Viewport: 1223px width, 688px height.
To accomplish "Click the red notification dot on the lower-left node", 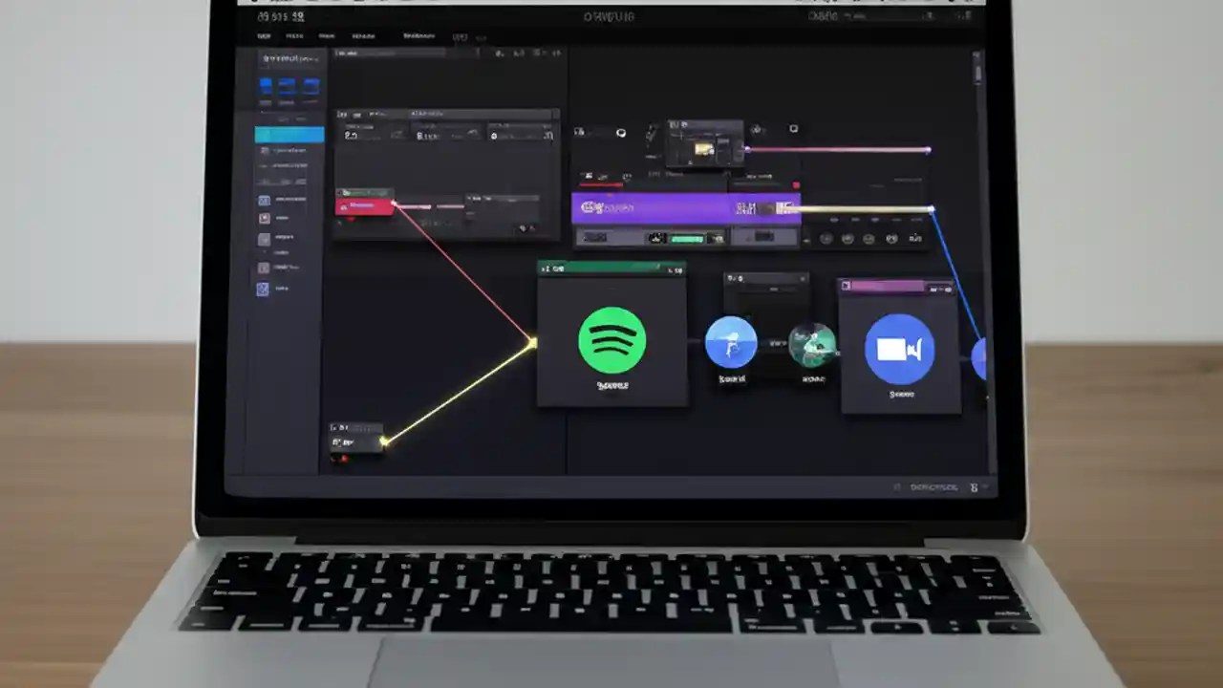I will pyautogui.click(x=344, y=457).
